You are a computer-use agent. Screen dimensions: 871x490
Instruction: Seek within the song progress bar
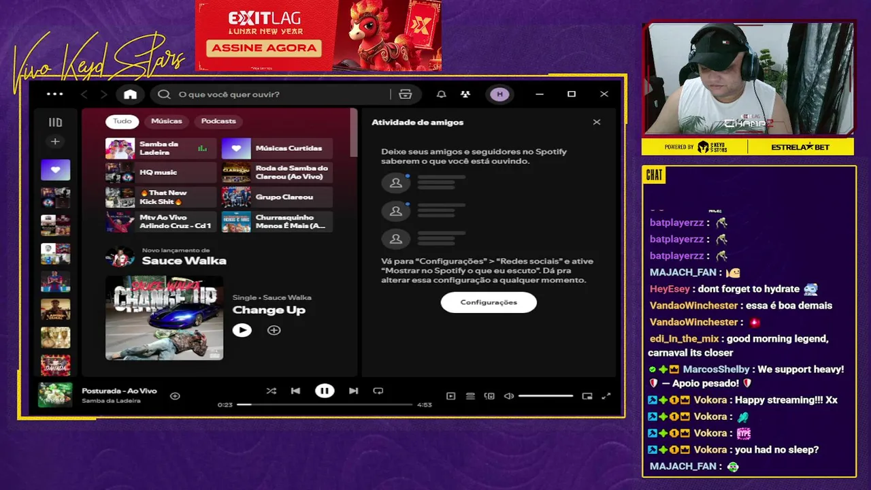(325, 404)
